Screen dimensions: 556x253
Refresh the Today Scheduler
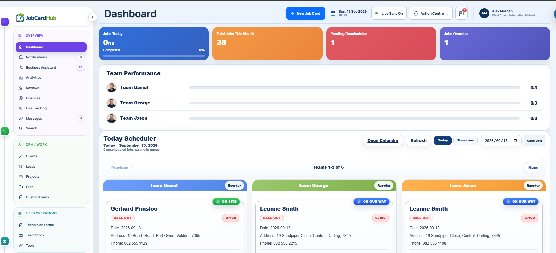coord(418,141)
